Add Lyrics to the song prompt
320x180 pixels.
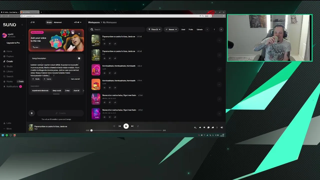(x=47, y=79)
